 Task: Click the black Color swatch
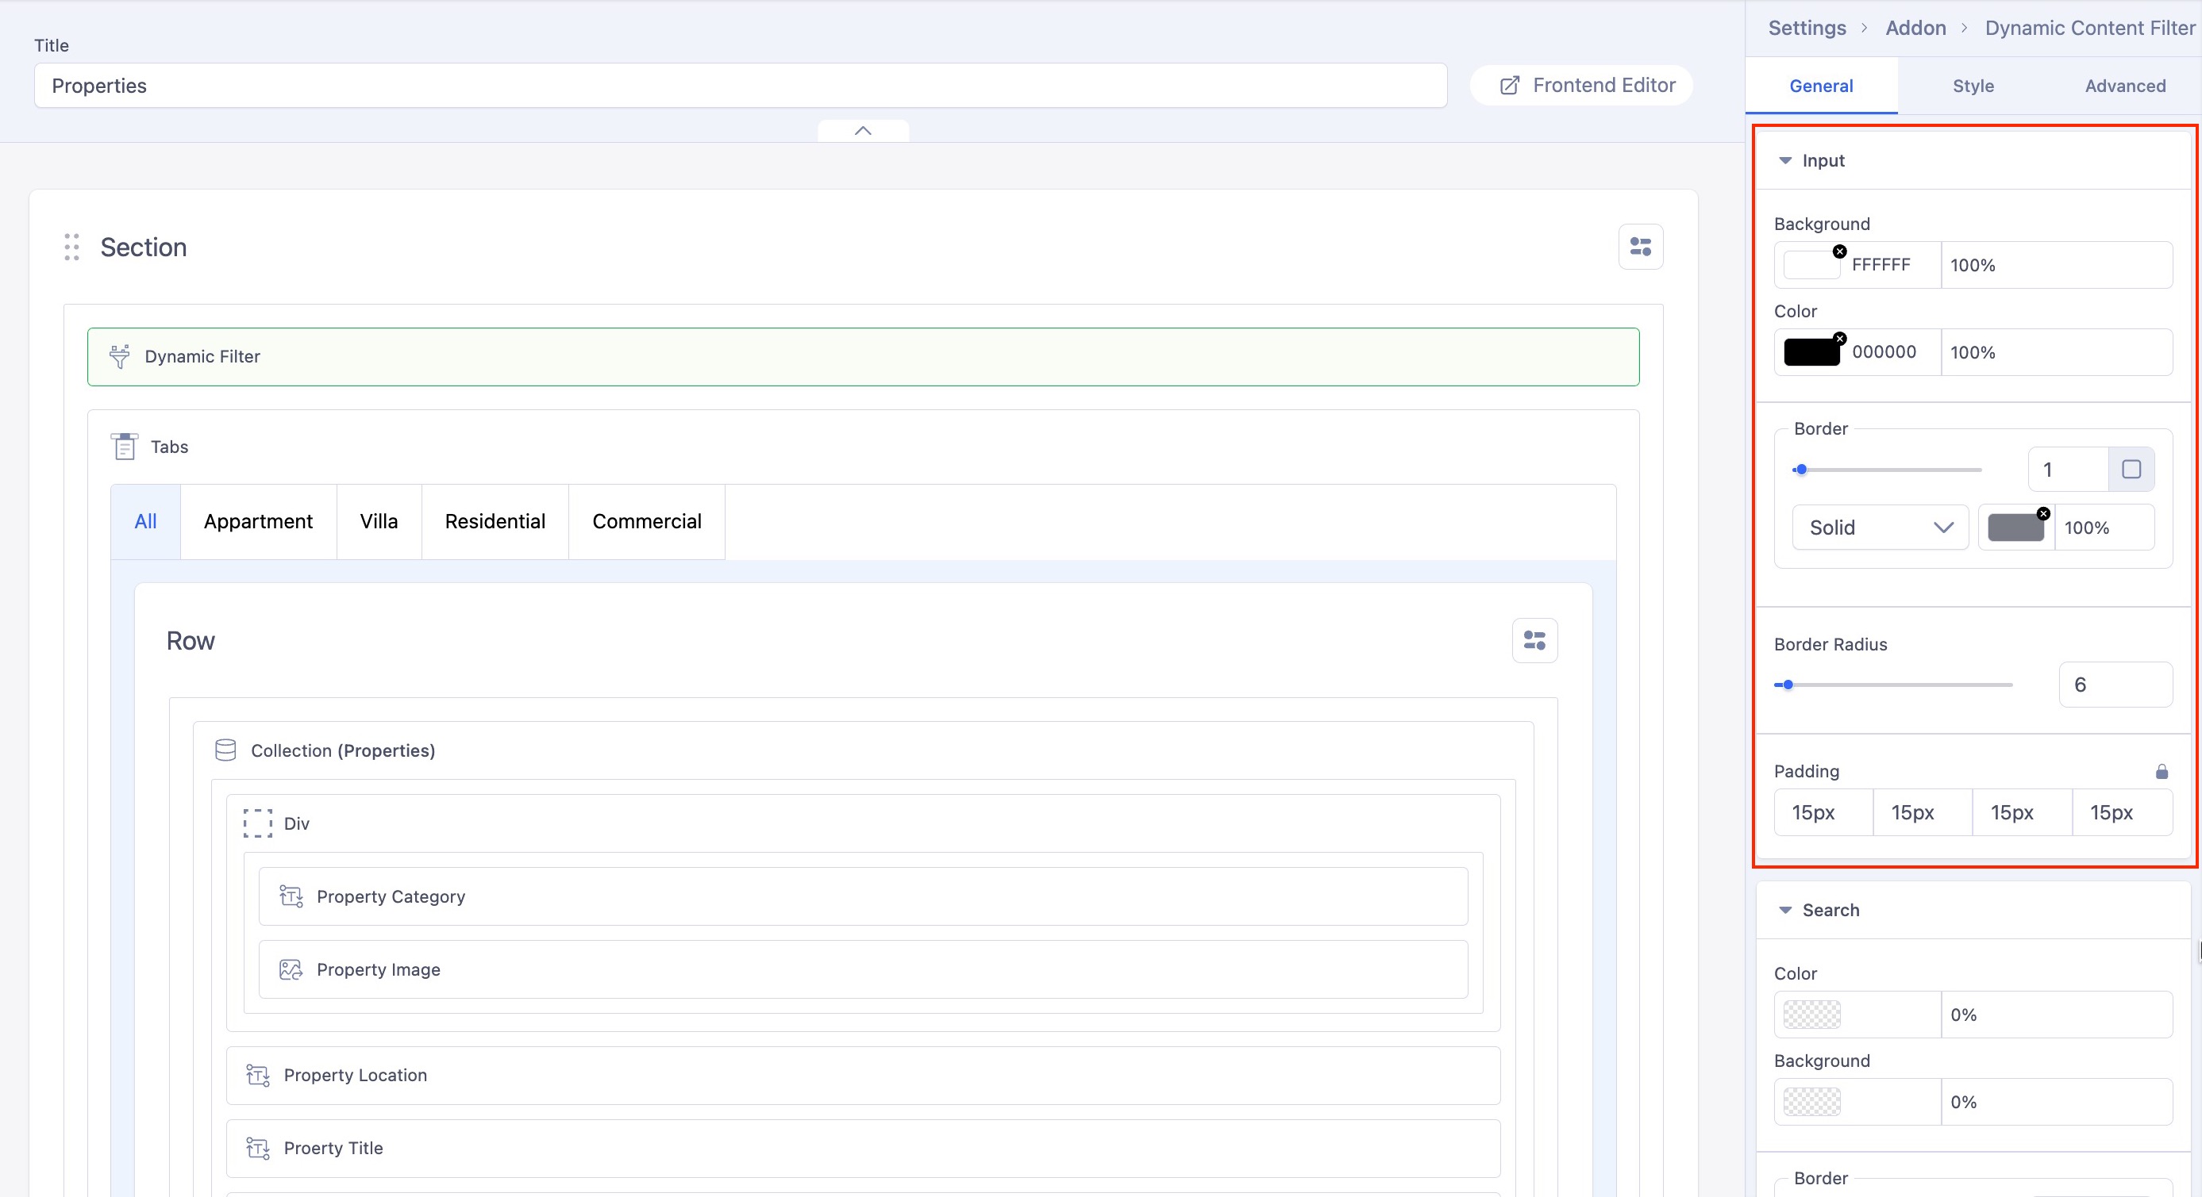[x=1811, y=353]
